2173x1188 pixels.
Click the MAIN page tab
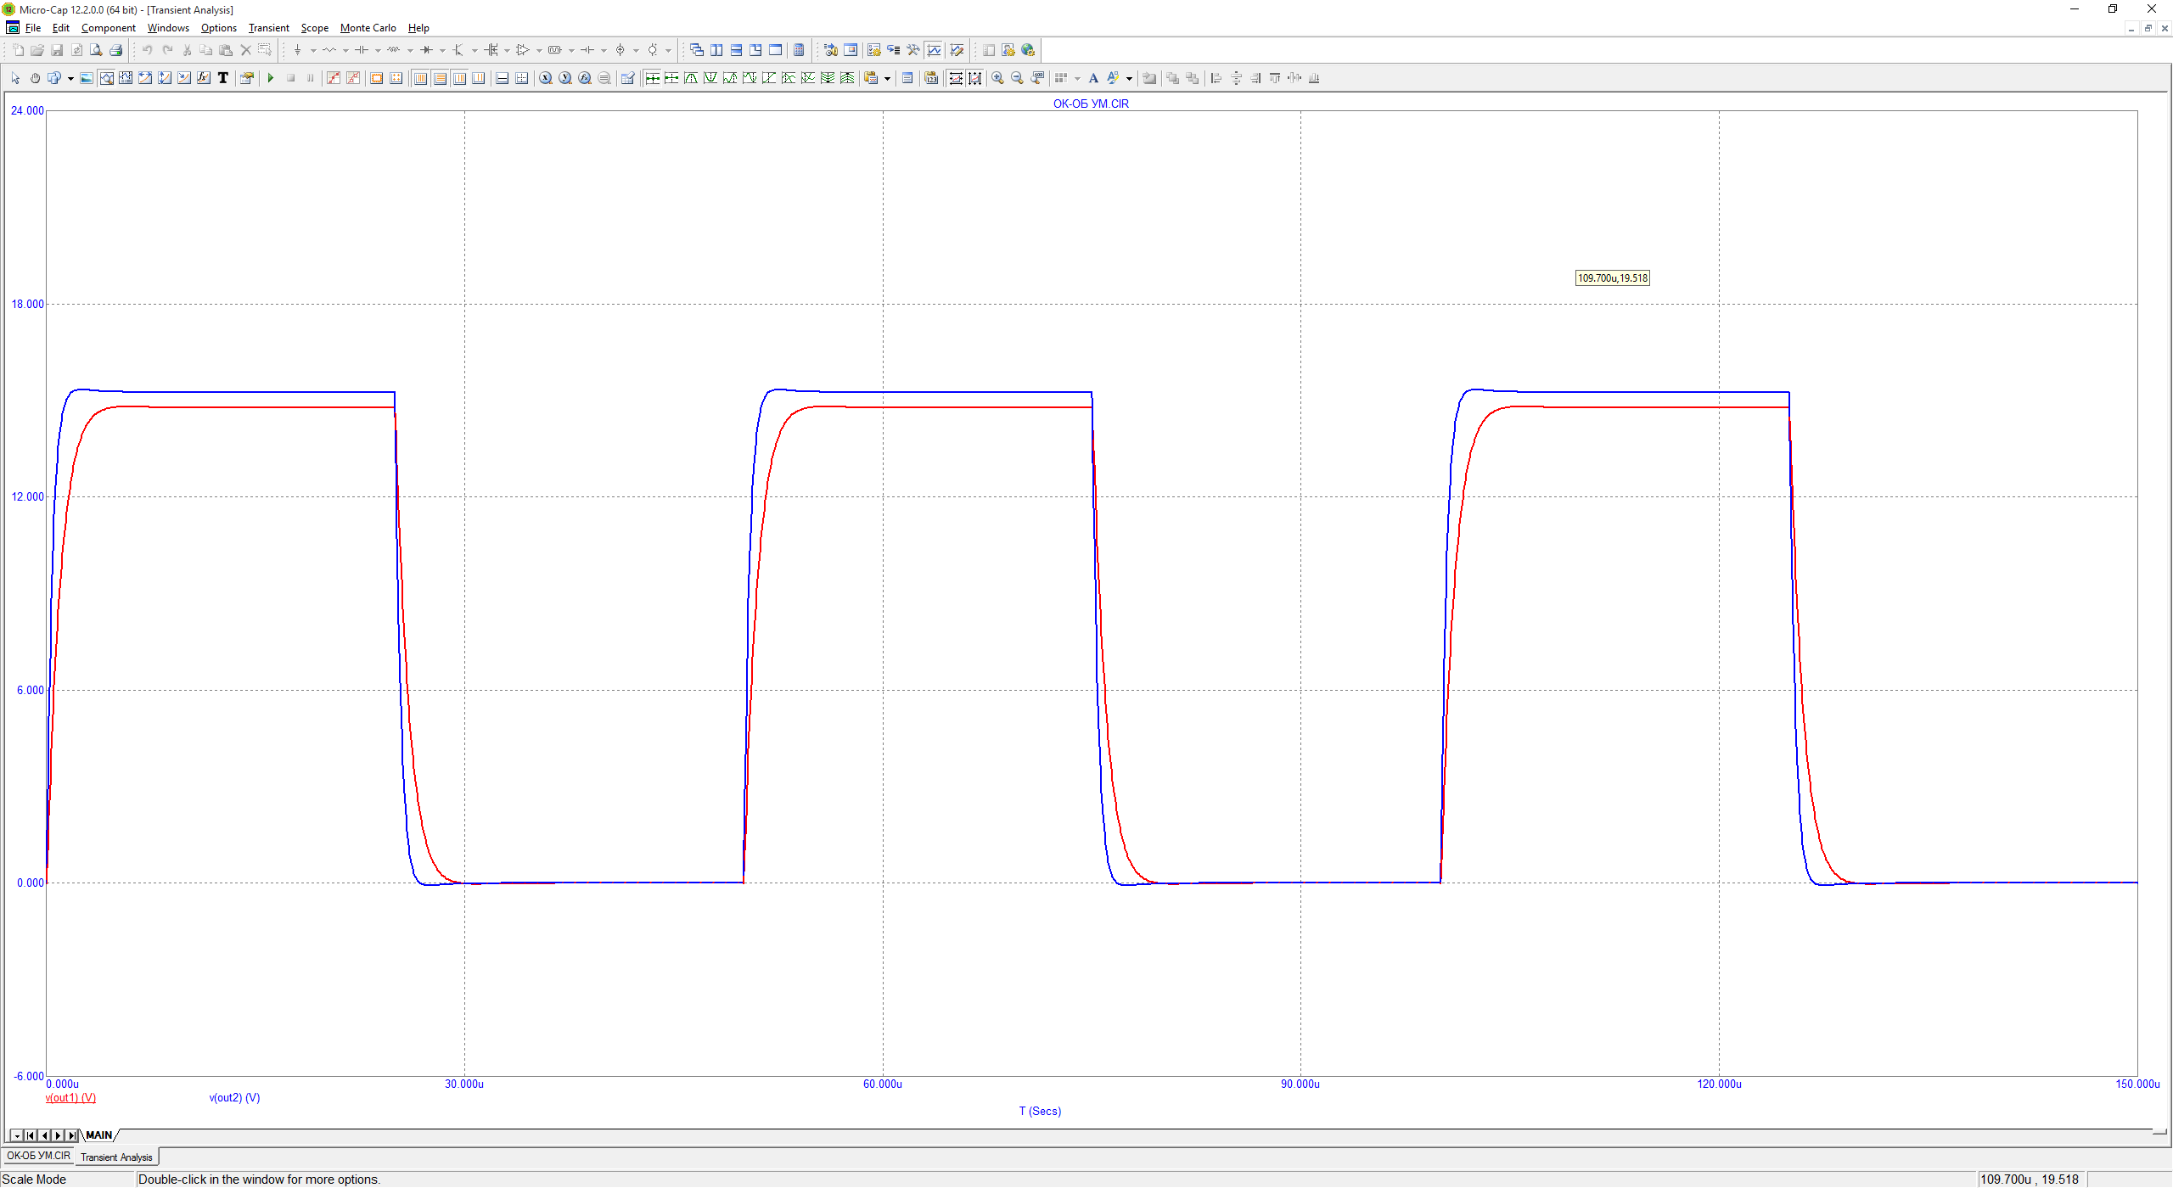coord(99,1135)
